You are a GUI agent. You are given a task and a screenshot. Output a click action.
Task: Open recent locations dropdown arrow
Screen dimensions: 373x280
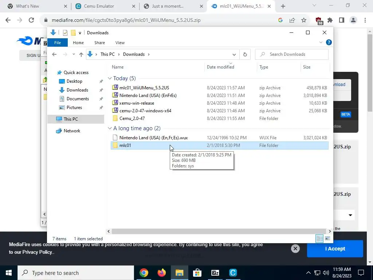[74, 54]
